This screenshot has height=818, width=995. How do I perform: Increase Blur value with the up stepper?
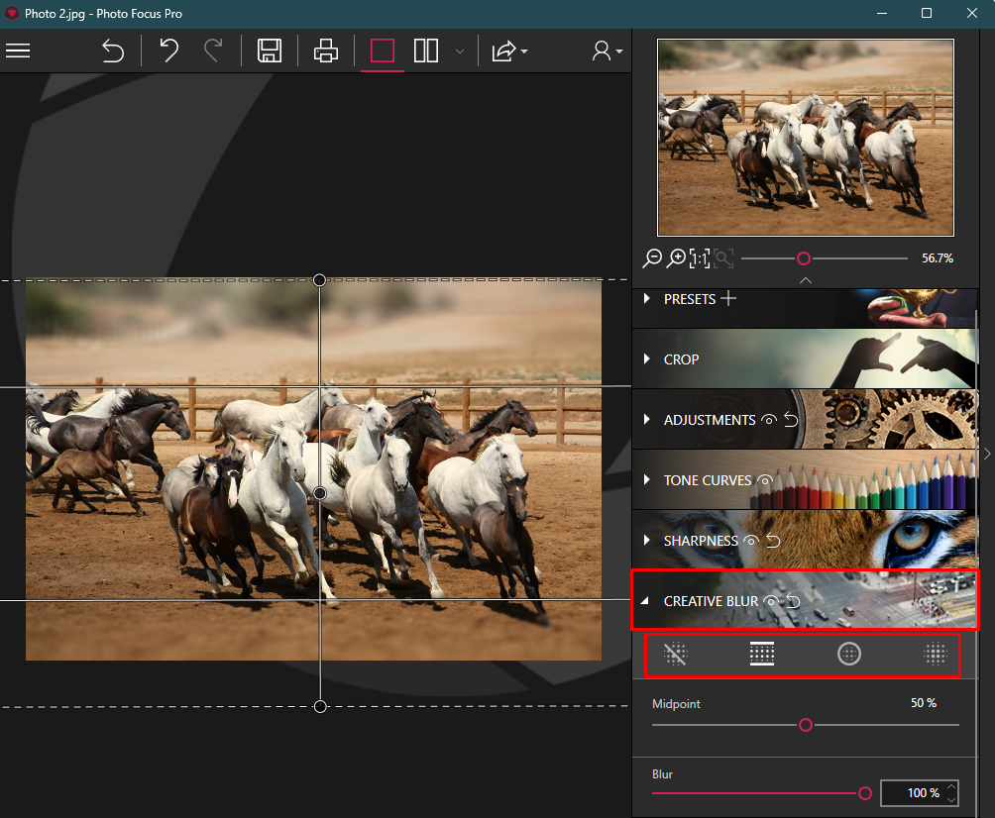[951, 787]
